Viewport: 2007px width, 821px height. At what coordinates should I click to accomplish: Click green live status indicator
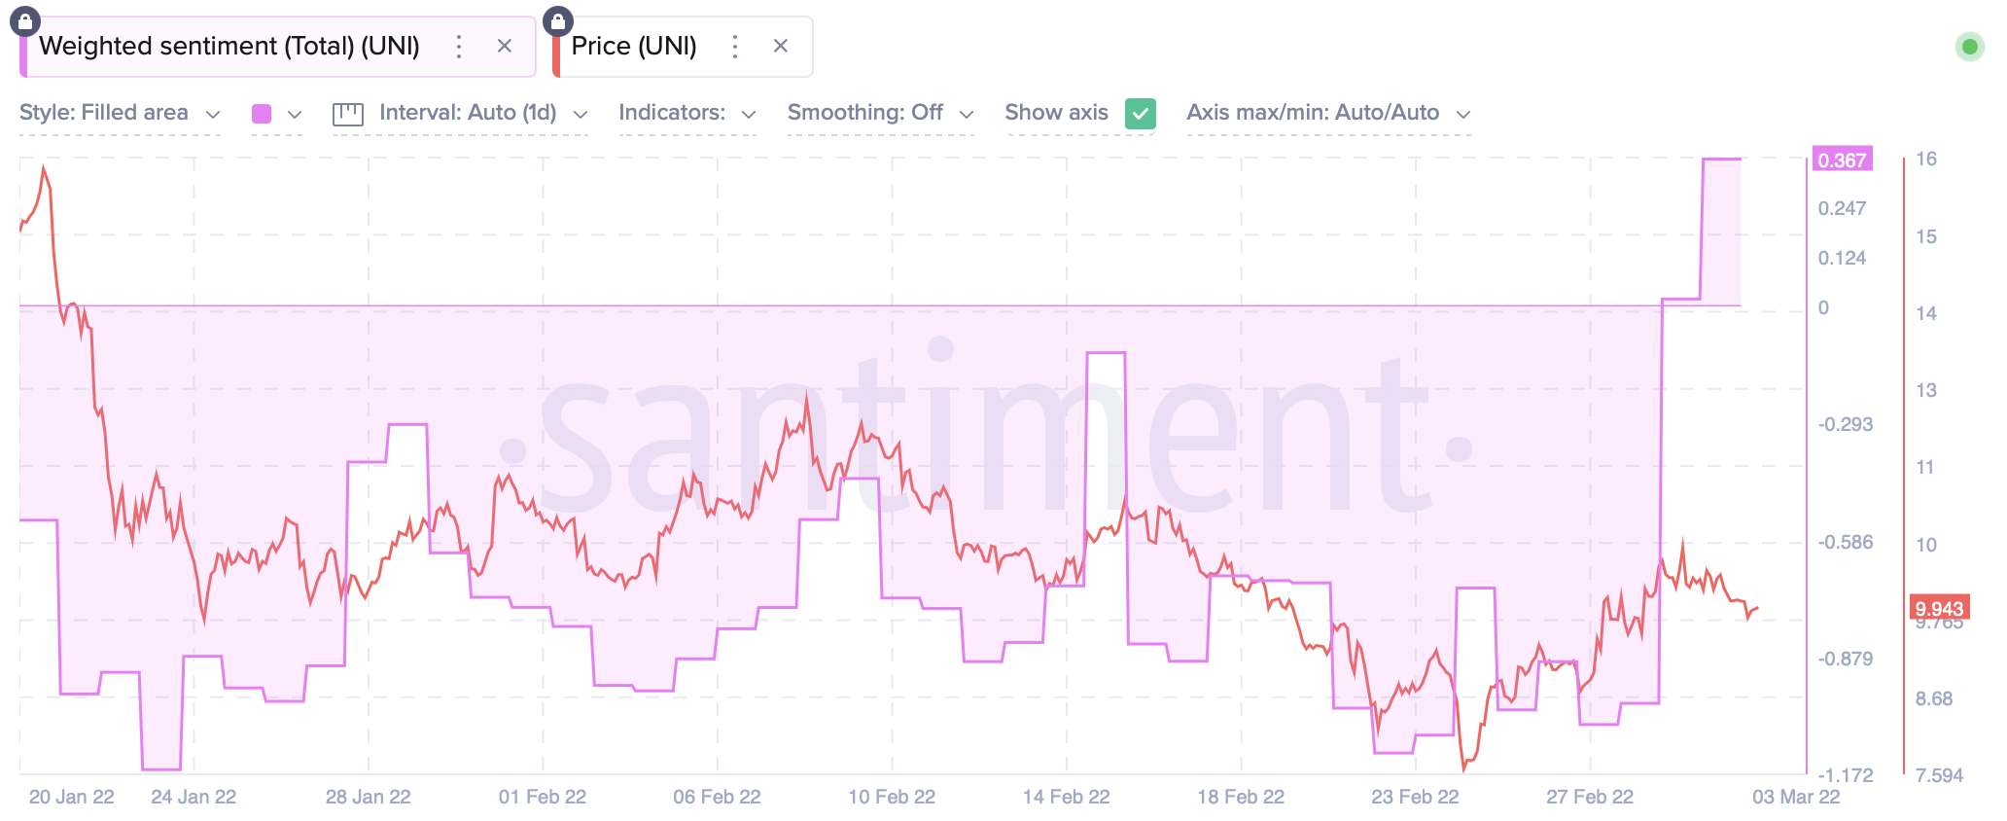click(x=1970, y=46)
